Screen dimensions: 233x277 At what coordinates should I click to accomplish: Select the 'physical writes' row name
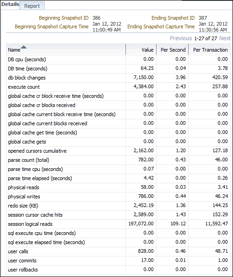point(24,197)
